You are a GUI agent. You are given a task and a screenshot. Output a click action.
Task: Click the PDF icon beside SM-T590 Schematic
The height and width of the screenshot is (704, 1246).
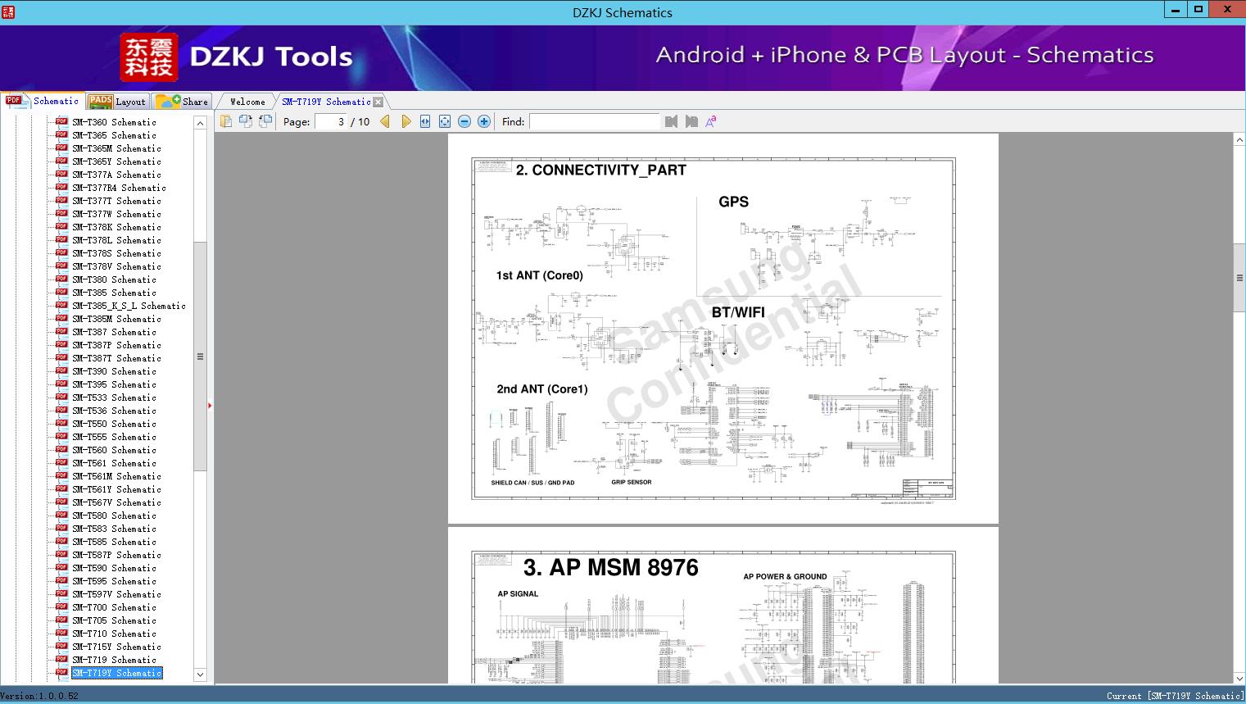point(61,567)
